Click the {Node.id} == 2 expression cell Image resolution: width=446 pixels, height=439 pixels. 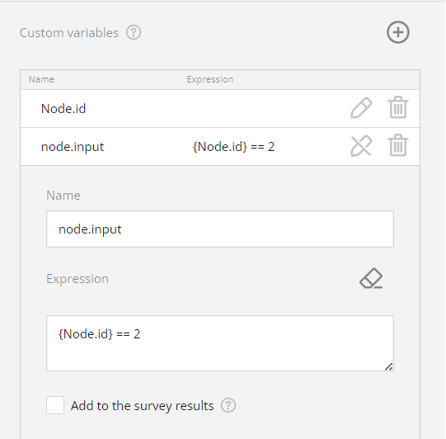(x=233, y=147)
